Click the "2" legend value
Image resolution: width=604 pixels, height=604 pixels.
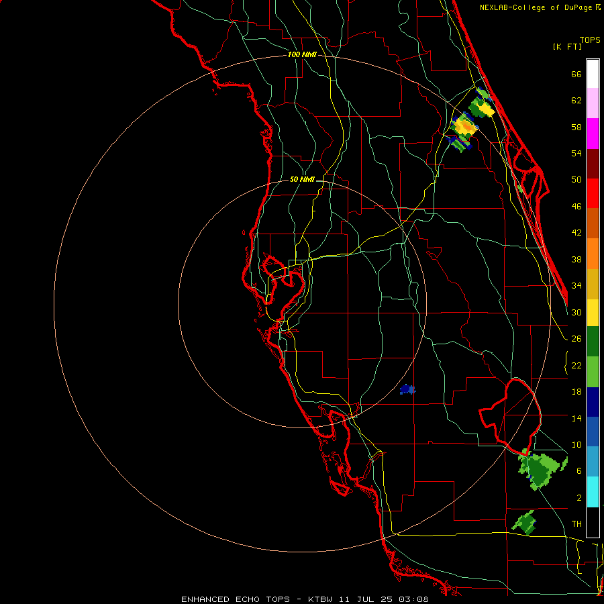(579, 498)
